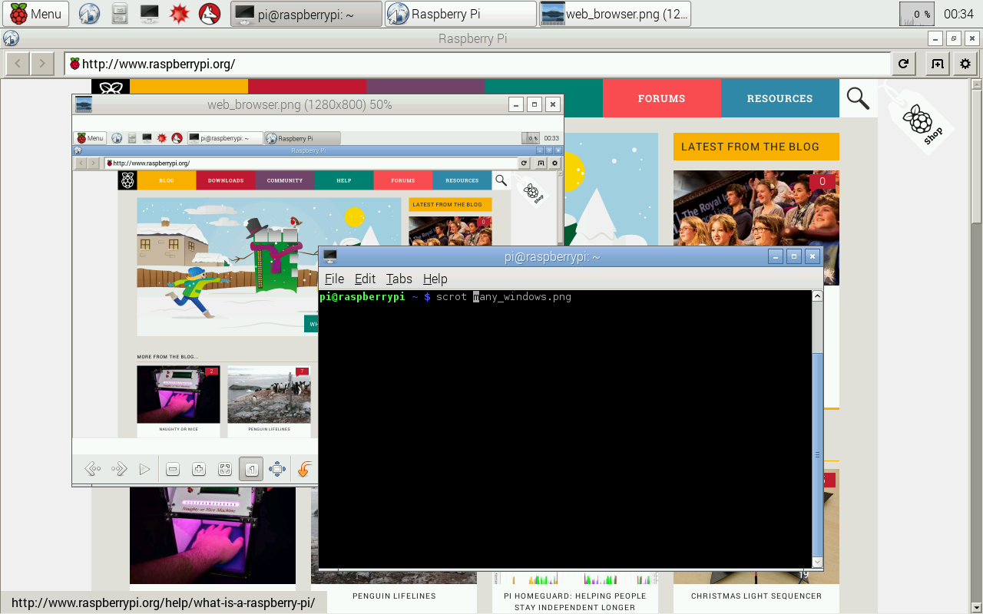Zoom out in the image viewer

[x=173, y=469]
